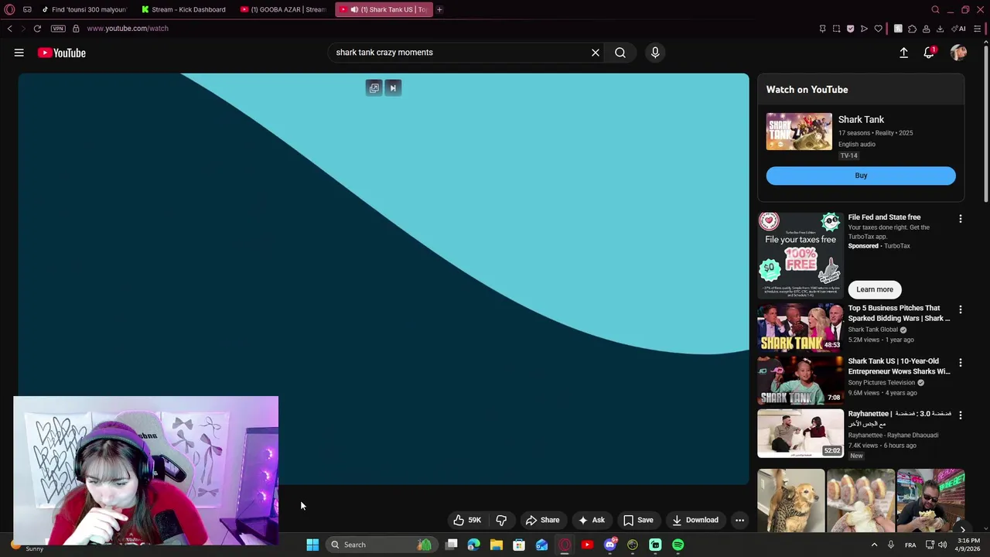Image resolution: width=990 pixels, height=557 pixels.
Task: Switch to Stream - Kick Dashboard tab
Action: pos(184,9)
